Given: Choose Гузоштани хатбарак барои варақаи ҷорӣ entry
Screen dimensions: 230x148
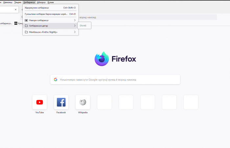Looking at the screenshot, I should pos(51,14).
